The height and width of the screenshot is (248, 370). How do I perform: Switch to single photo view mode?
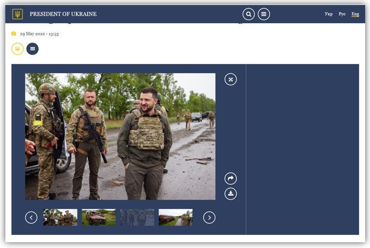point(17,49)
